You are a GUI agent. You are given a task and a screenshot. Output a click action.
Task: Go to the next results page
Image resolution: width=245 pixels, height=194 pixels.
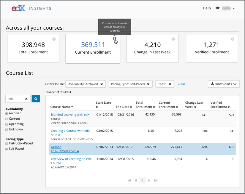click(x=149, y=180)
